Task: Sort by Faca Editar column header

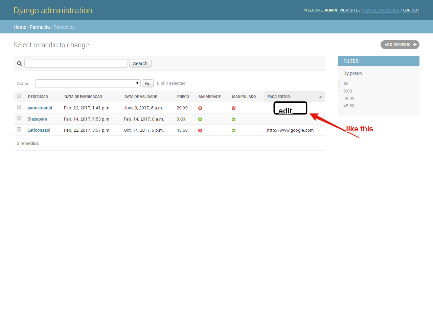Action: click(279, 97)
